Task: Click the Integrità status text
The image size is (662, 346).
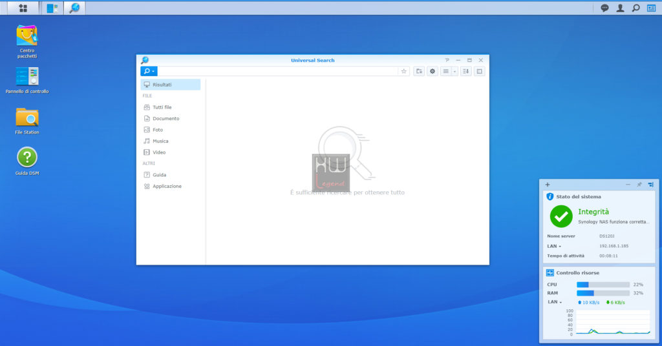Action: 593,212
